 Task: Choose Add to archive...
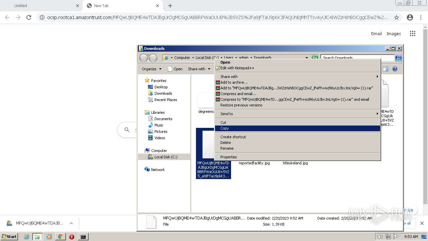(298, 82)
